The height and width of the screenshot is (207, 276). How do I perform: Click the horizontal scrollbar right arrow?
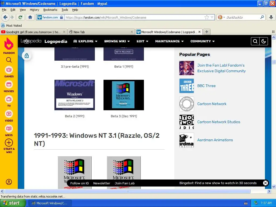pos(269,191)
